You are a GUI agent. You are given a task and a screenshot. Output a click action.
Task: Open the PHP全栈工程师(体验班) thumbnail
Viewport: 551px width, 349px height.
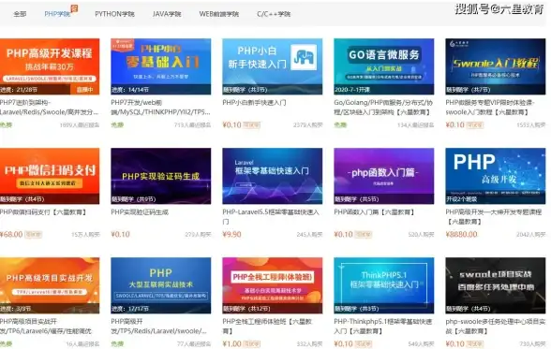pyautogui.click(x=273, y=285)
